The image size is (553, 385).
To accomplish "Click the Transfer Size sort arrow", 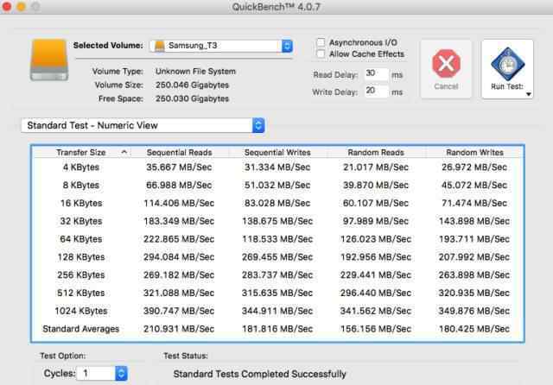I will [124, 152].
